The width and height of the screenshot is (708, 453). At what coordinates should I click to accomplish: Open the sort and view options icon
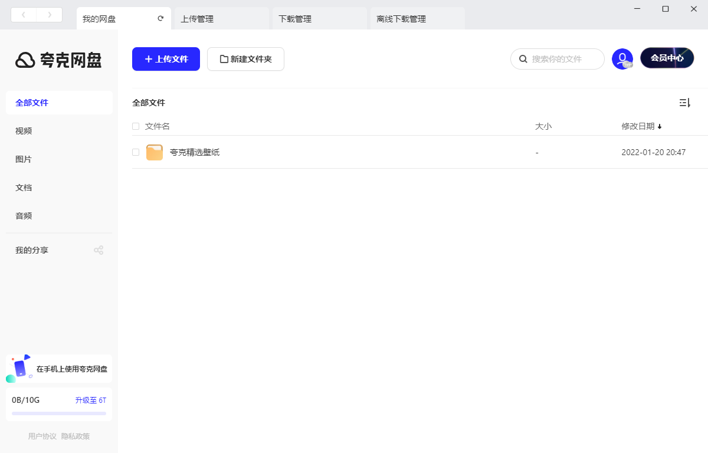click(685, 103)
